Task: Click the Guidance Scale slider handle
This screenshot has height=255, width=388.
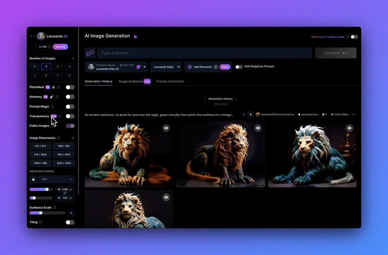Action: [x=41, y=213]
